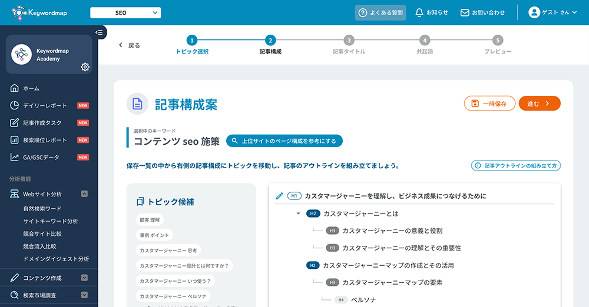The height and width of the screenshot is (307, 589).
Task: Click the 記事構成案 document icon
Action: tap(137, 104)
